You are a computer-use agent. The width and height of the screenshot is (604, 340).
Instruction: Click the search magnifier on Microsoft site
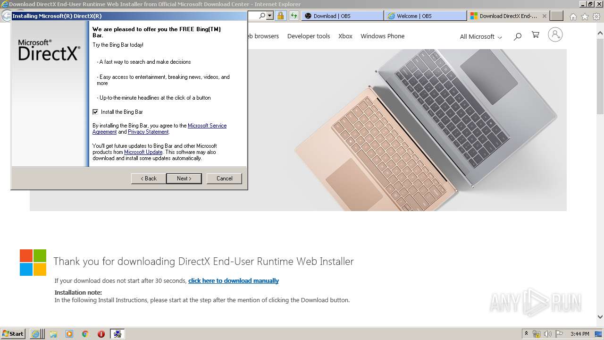coord(518,36)
